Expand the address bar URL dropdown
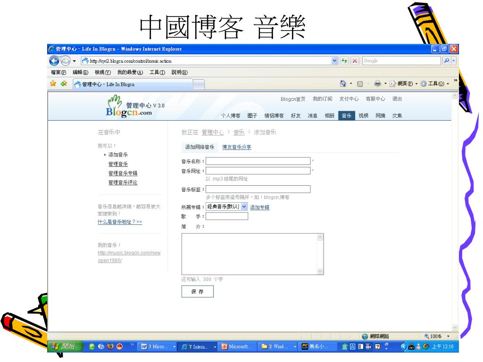Screen dimensions: 483x362 coord(334,61)
